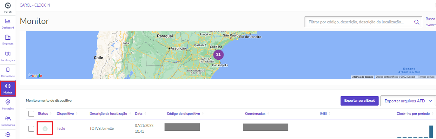The width and height of the screenshot is (436, 139).
Task: Toggle the select-all header checkbox
Action: (x=31, y=114)
